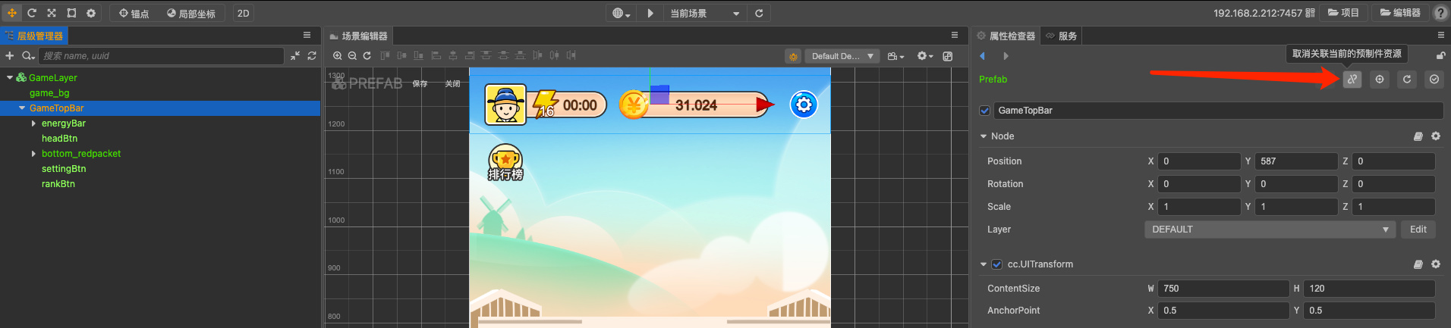Apply changes to prefab checkmark icon
The image size is (1451, 328).
tap(1434, 79)
